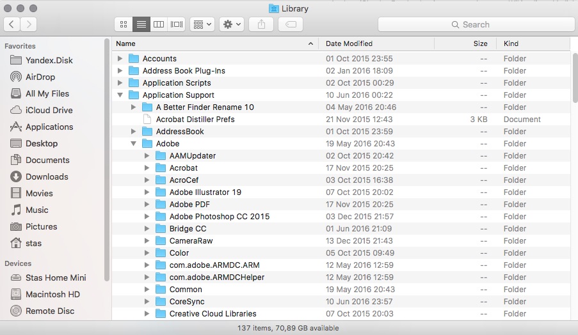Expand the Application Scripts folder
Viewport: 578px width, 335px height.
120,83
